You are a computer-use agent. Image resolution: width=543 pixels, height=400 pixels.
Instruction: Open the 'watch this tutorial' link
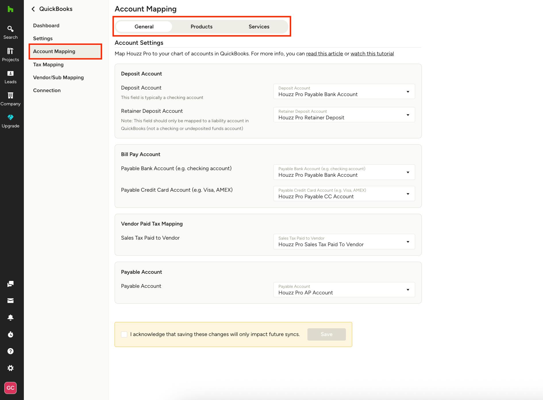372,54
